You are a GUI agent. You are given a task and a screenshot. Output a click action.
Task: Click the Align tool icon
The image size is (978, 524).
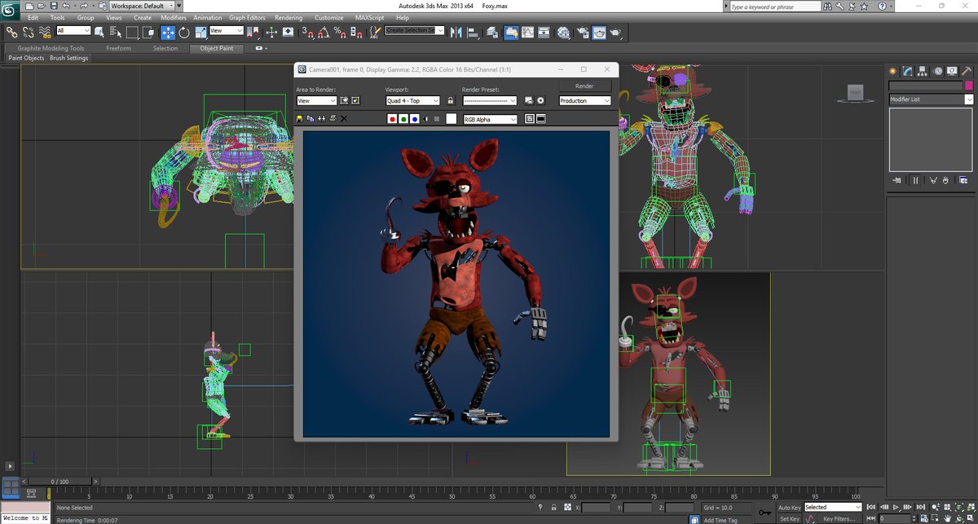click(x=474, y=32)
